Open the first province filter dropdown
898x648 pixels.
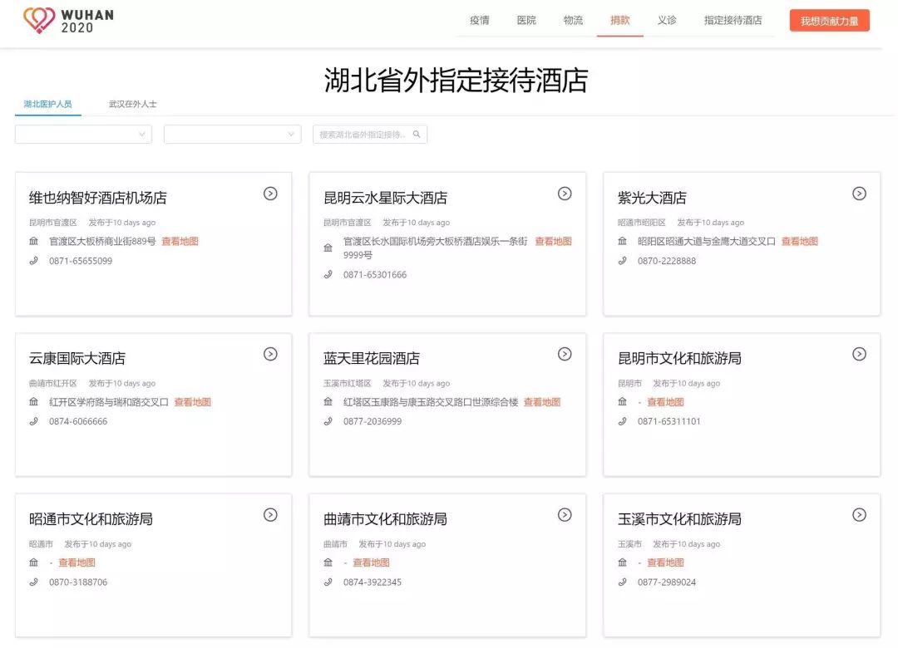coord(82,134)
